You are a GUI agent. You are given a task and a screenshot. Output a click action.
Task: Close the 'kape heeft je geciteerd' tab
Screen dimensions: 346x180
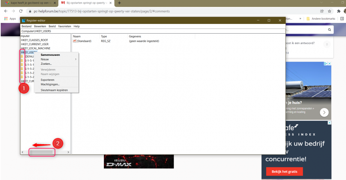55,3
